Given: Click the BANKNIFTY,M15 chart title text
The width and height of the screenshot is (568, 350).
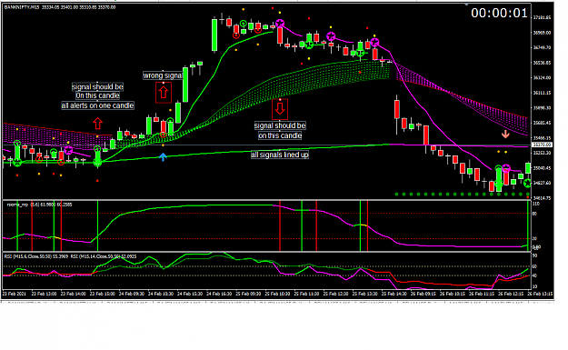Looking at the screenshot, I should [x=60, y=7].
